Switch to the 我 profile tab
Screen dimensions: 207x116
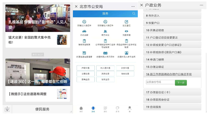tap(130, 109)
